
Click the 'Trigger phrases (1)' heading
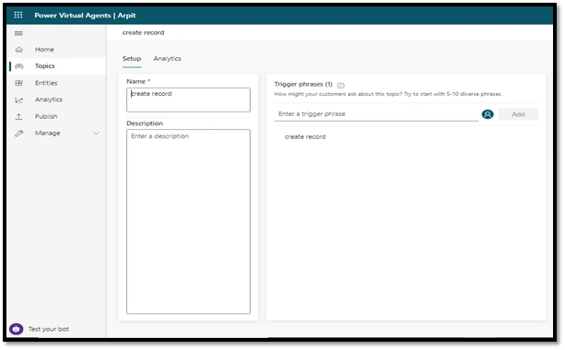(x=303, y=84)
